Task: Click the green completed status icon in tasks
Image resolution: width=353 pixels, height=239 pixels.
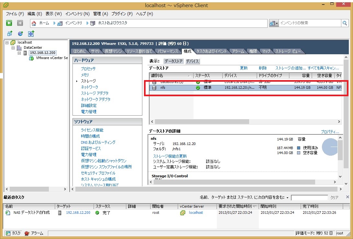Action: pyautogui.click(x=97, y=213)
